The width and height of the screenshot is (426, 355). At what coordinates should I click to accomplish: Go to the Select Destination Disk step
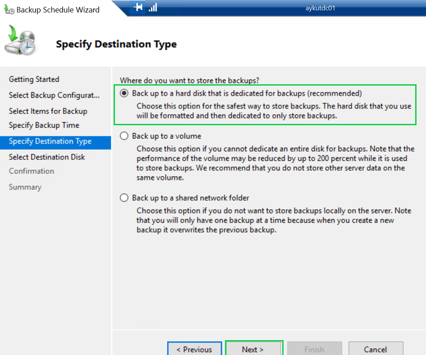tap(47, 157)
